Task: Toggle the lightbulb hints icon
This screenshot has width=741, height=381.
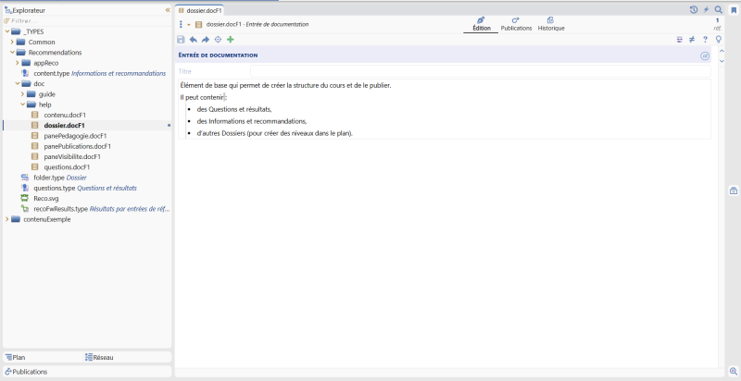Action: click(719, 40)
